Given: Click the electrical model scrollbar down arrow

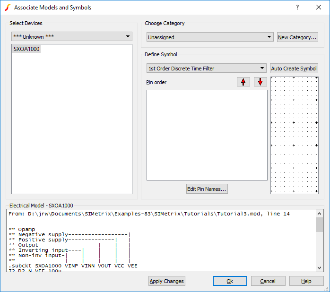Looking at the screenshot, I should (x=320, y=268).
